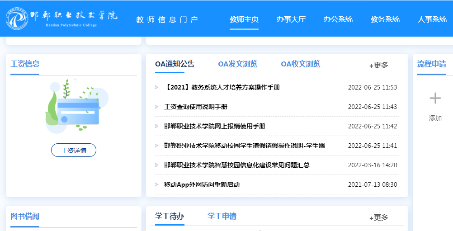
Task: Click the Handan Polytechnic College logo
Action: [62, 19]
